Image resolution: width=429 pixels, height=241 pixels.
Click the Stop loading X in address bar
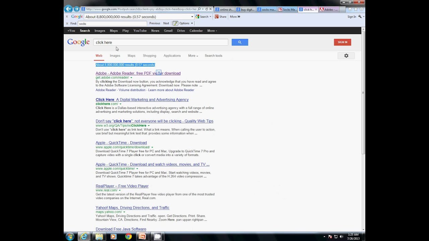coord(210,9)
